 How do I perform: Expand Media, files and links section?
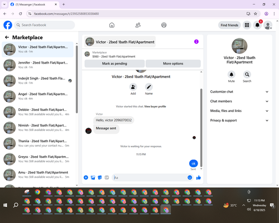coord(239,111)
